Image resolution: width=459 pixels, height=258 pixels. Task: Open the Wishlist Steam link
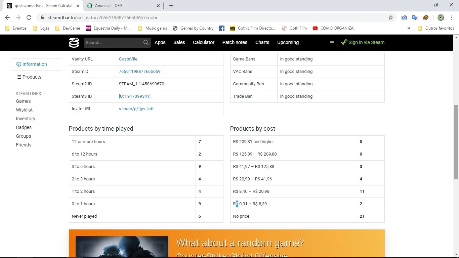(24, 110)
